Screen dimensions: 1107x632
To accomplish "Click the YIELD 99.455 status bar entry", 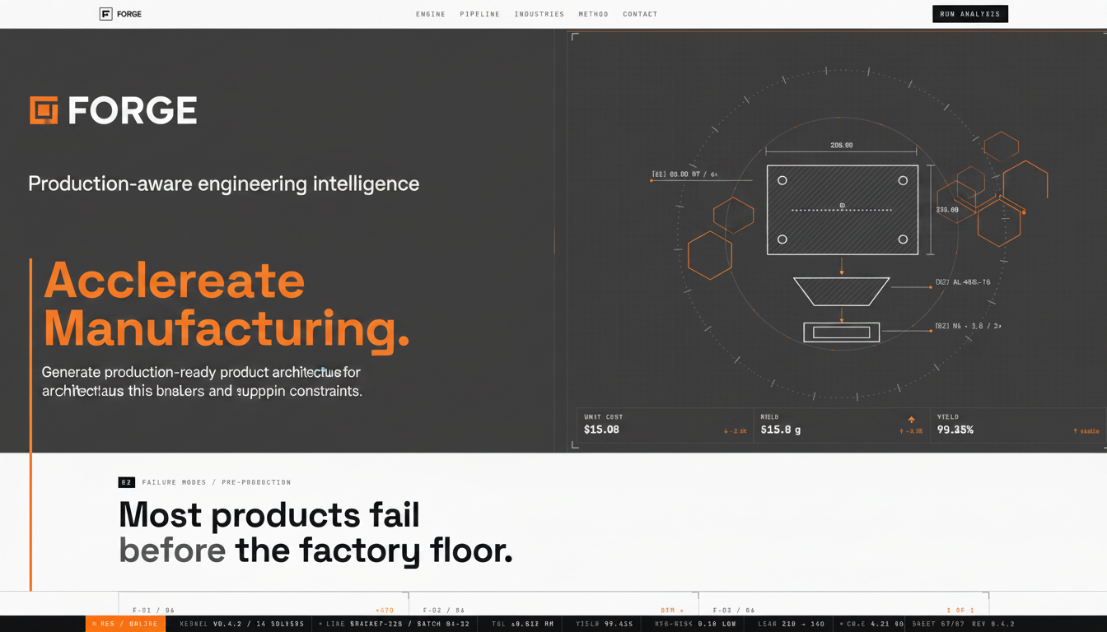I will coord(605,624).
